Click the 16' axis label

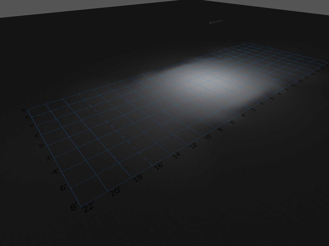[x=159, y=166]
